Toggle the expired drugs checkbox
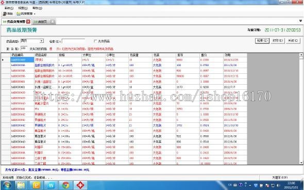This screenshot has height=190, width=304. (x=95, y=41)
